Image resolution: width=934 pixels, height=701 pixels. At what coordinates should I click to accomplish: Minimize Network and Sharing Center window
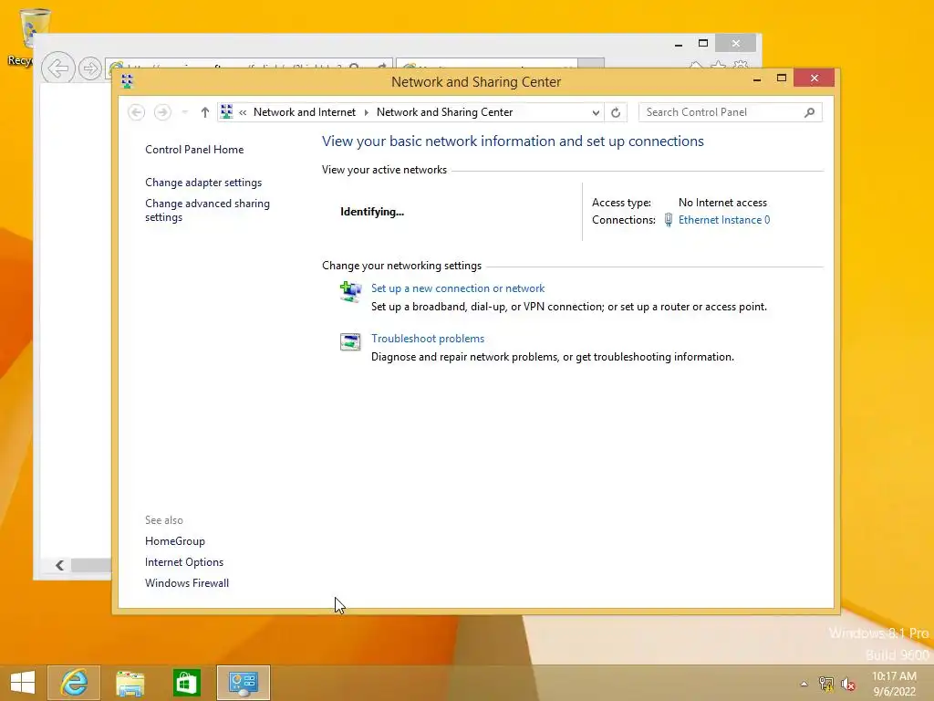757,78
